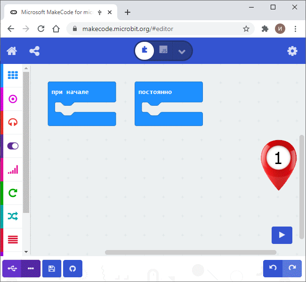Open the browser extensions menu
Image resolution: width=306 pixels, height=282 pixels.
(265, 29)
